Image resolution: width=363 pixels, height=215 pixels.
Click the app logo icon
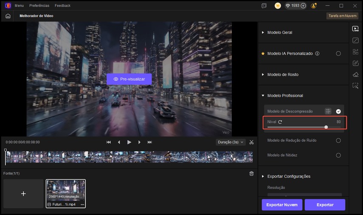tap(8, 6)
